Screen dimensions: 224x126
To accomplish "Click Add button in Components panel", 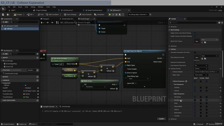I will coord(5,22).
